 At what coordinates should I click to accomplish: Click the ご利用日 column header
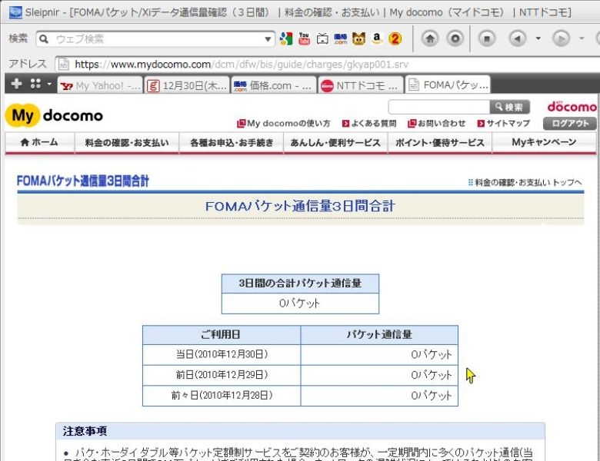[x=222, y=334]
